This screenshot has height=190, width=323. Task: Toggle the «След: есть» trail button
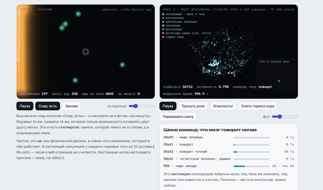pyautogui.click(x=48, y=106)
